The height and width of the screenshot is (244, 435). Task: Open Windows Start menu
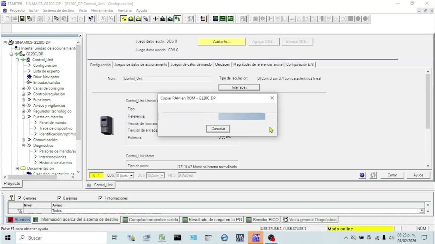tap(7, 238)
